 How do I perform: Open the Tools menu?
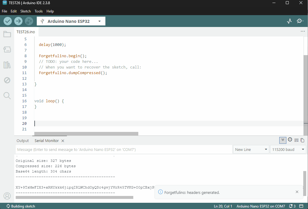[x=38, y=11]
